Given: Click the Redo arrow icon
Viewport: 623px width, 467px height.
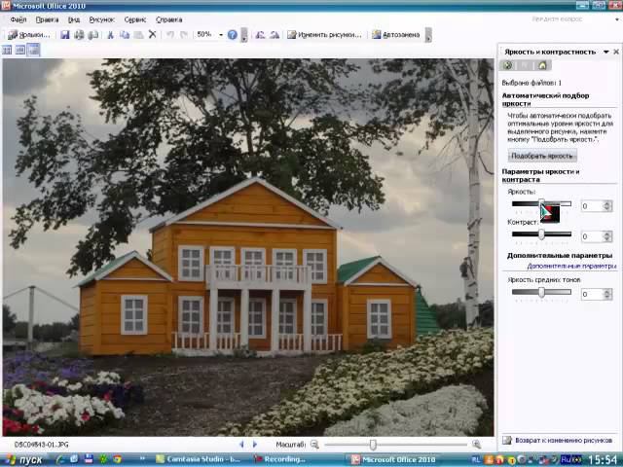Looking at the screenshot, I should tap(184, 35).
